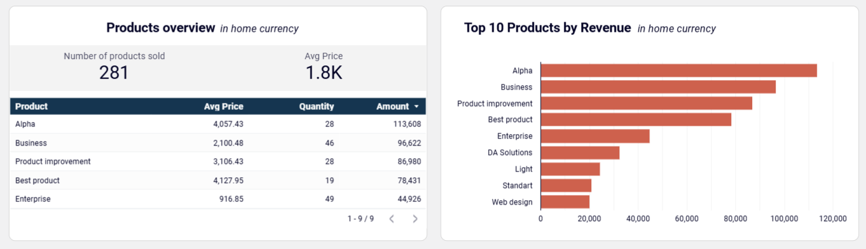Click avg price value 4,127.95

click(x=228, y=180)
